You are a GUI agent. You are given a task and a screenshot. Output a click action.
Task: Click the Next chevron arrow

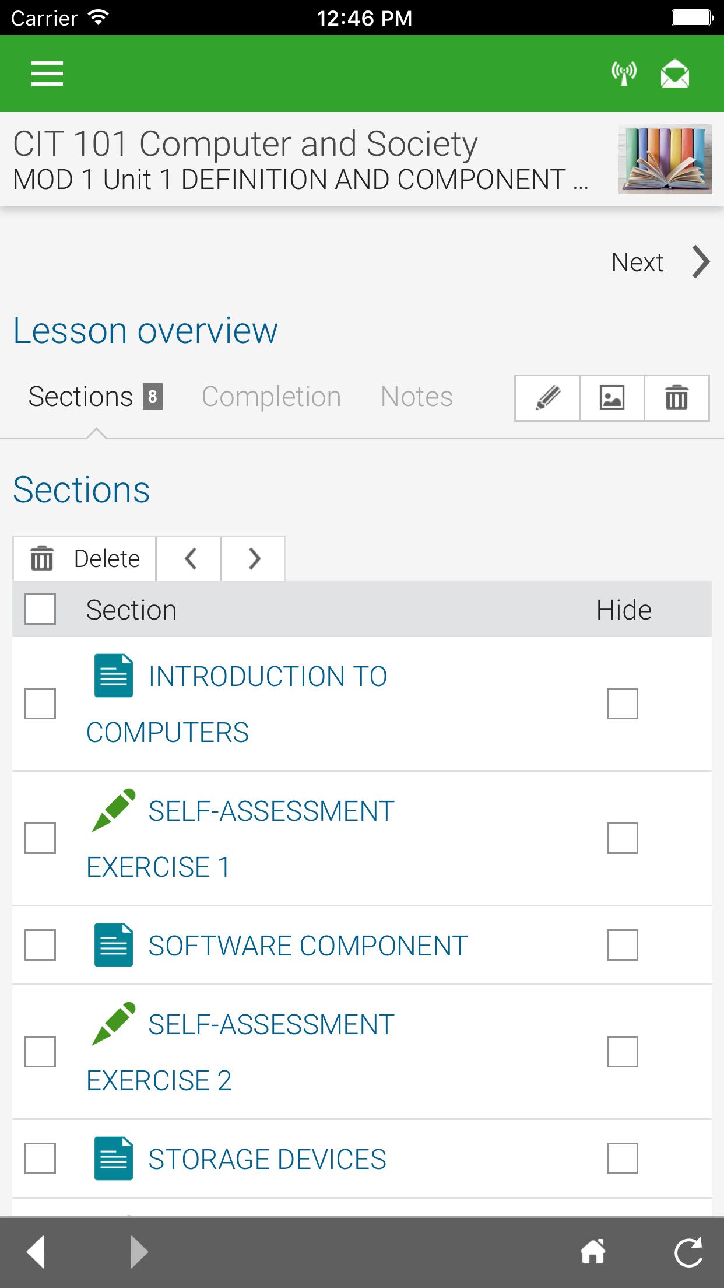coord(701,262)
